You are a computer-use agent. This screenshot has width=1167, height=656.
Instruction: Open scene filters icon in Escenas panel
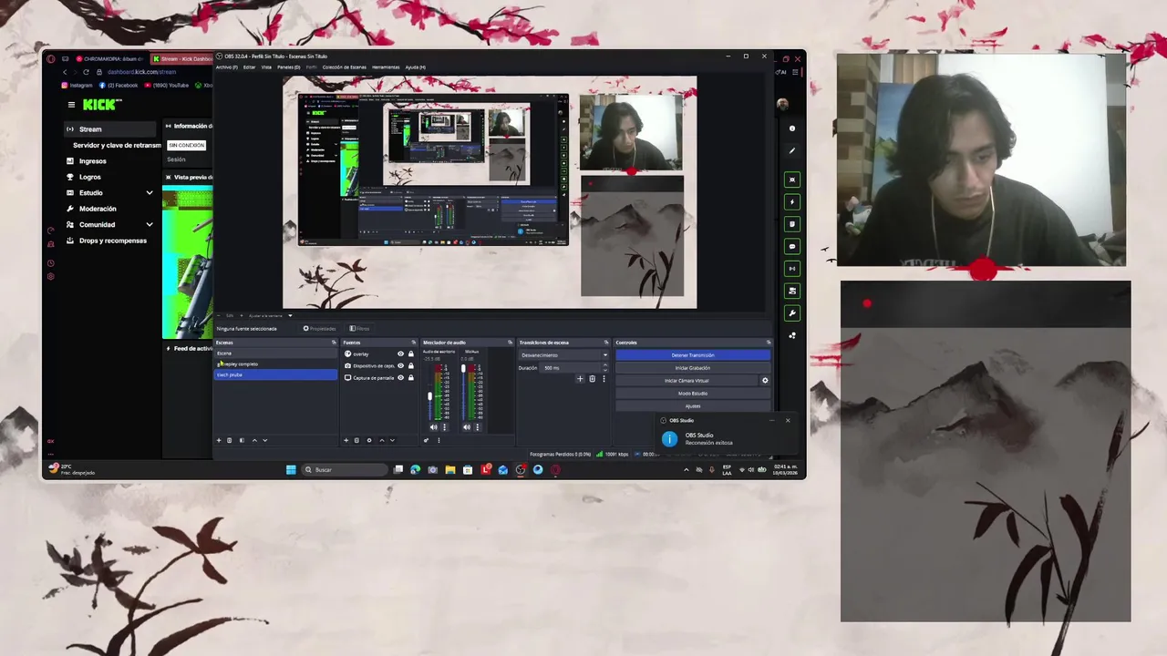(242, 440)
